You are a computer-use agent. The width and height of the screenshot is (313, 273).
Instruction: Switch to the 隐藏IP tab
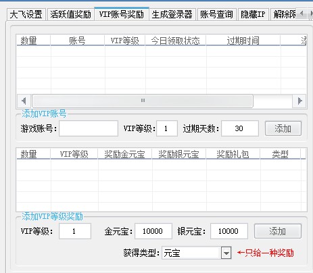coord(253,14)
